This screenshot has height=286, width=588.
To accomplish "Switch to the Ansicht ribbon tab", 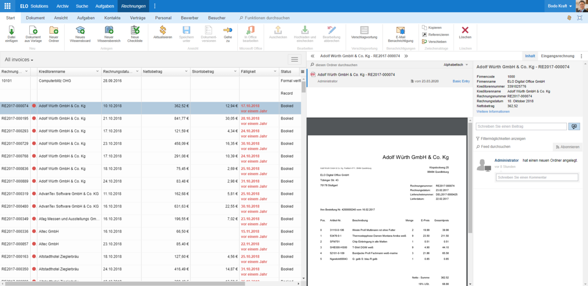I will click(x=61, y=18).
